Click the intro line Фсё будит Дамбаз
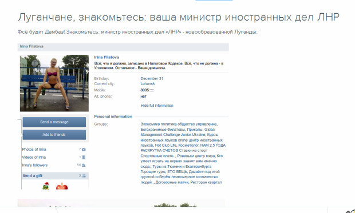Image resolution: width=355 pixels, height=213 pixels. coord(137,32)
